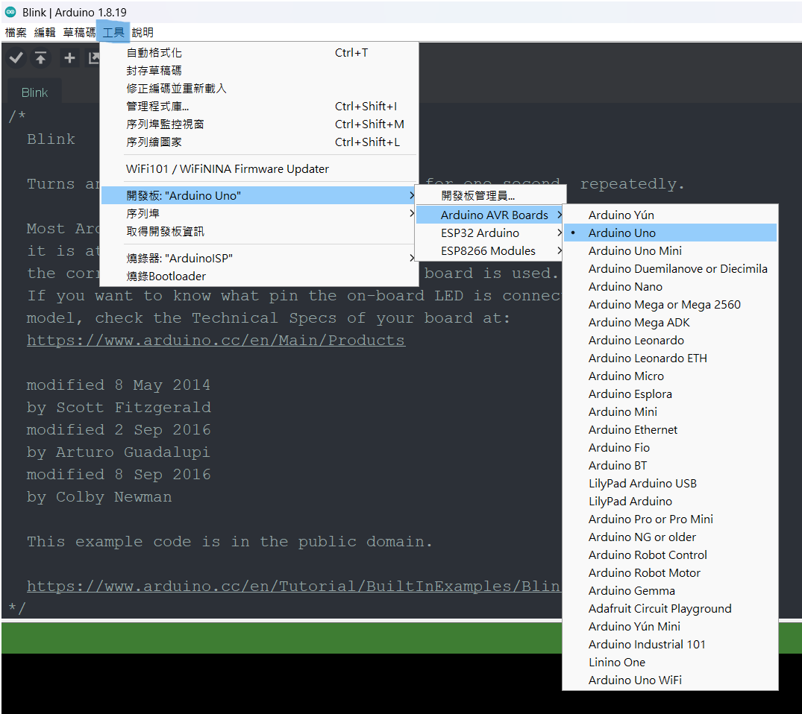802x714 pixels.
Task: Select Arduino Robot Control board
Action: point(670,555)
